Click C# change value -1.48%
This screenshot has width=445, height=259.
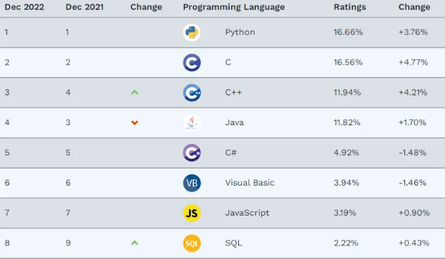pyautogui.click(x=412, y=152)
